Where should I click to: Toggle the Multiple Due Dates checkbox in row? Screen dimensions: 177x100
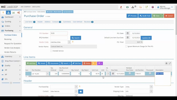pos(130,73)
